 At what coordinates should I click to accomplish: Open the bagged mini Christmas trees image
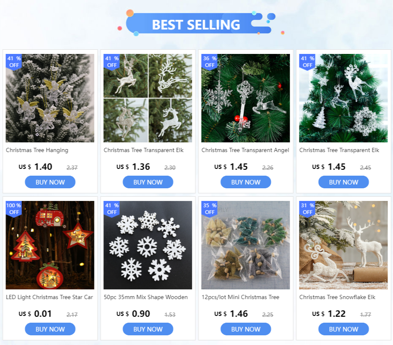pos(245,245)
